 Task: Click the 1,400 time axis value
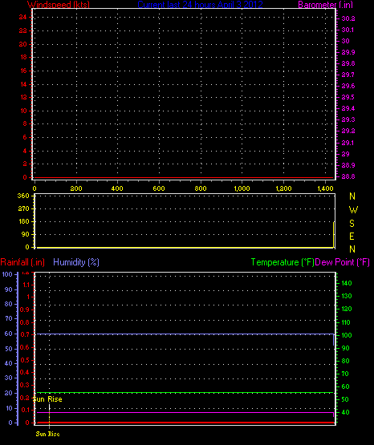[325, 188]
